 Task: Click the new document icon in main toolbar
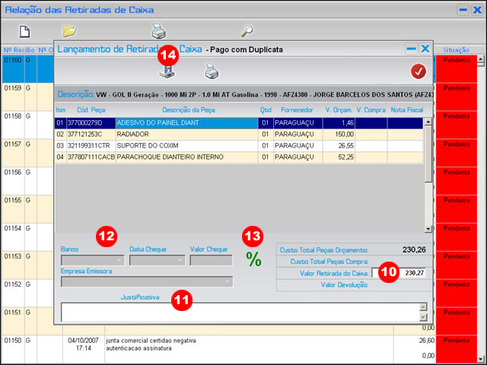click(24, 31)
